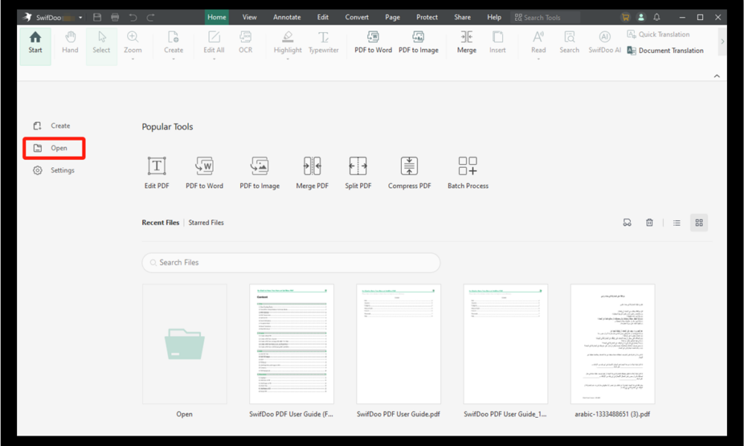The height and width of the screenshot is (446, 744).
Task: Show the Starred Files list
Action: pos(206,222)
